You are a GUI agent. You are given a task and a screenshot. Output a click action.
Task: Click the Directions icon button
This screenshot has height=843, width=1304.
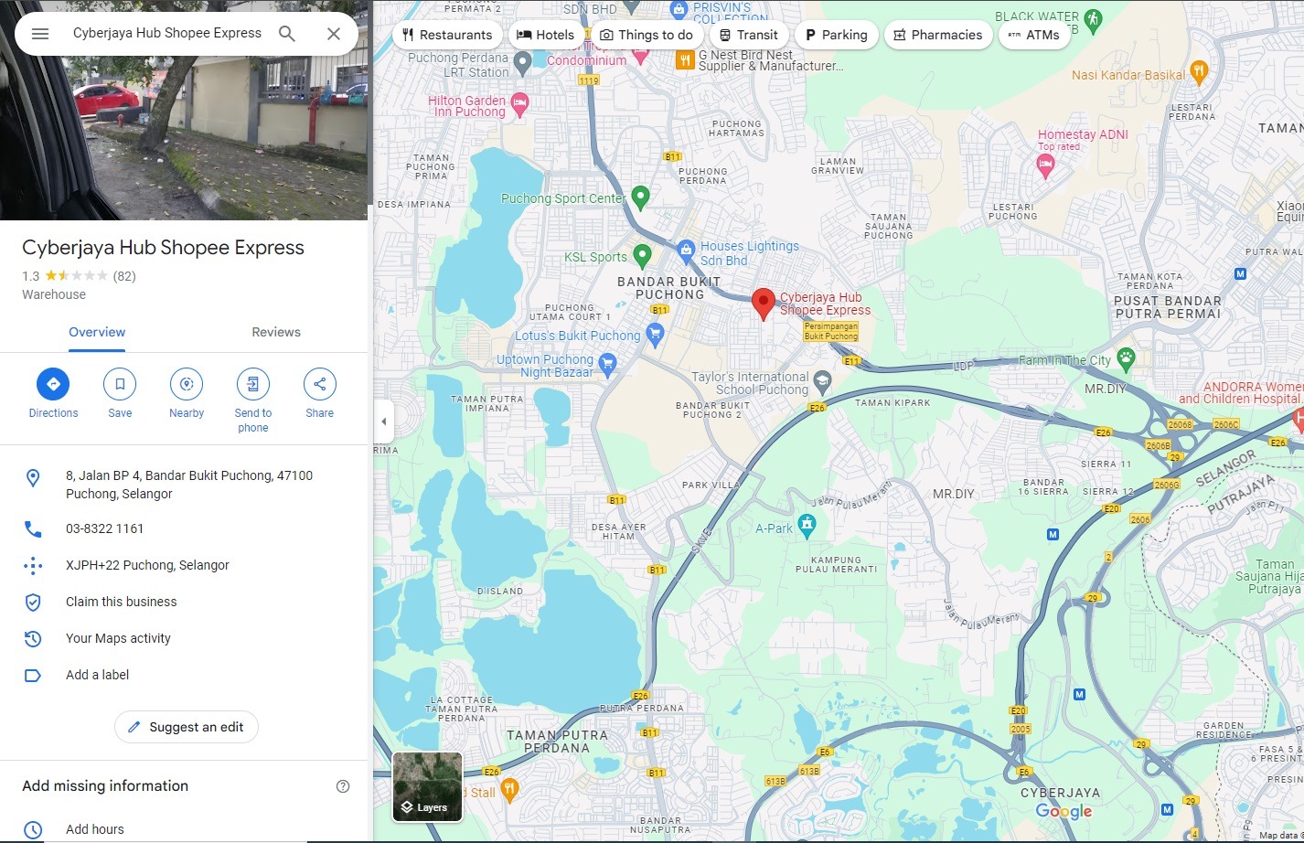pos(53,384)
